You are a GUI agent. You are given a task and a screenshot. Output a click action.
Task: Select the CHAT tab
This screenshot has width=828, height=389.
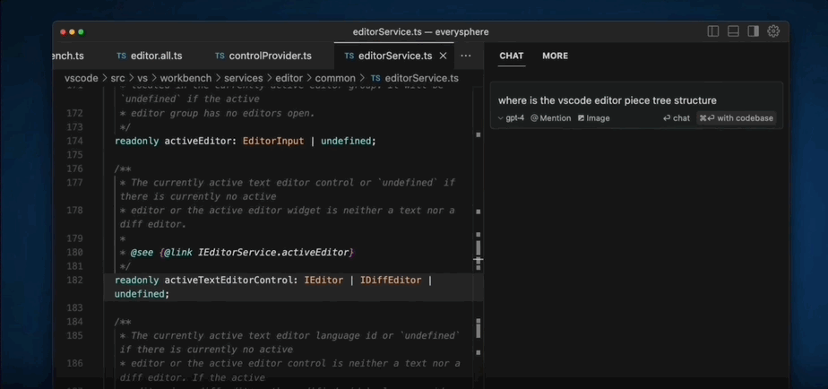coord(511,56)
